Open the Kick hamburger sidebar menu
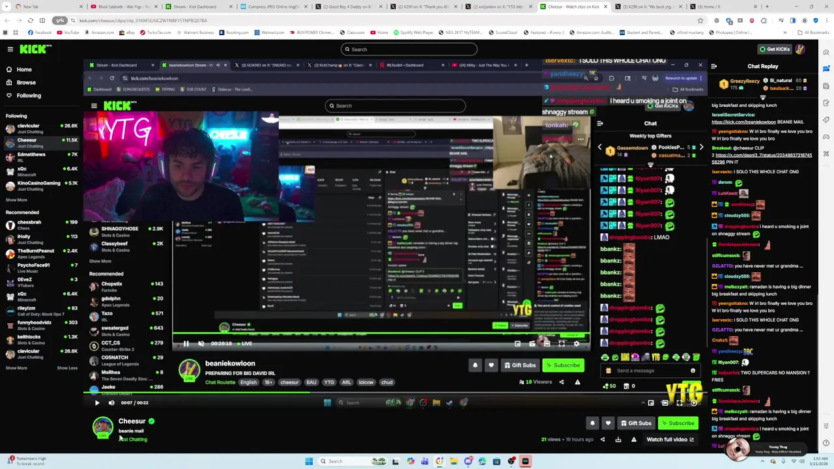 [10, 49]
